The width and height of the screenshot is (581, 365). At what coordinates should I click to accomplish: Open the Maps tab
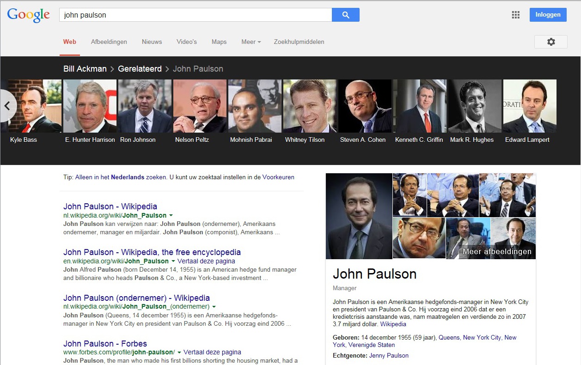click(x=219, y=42)
